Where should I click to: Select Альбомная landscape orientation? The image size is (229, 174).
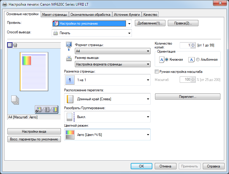click(198, 59)
